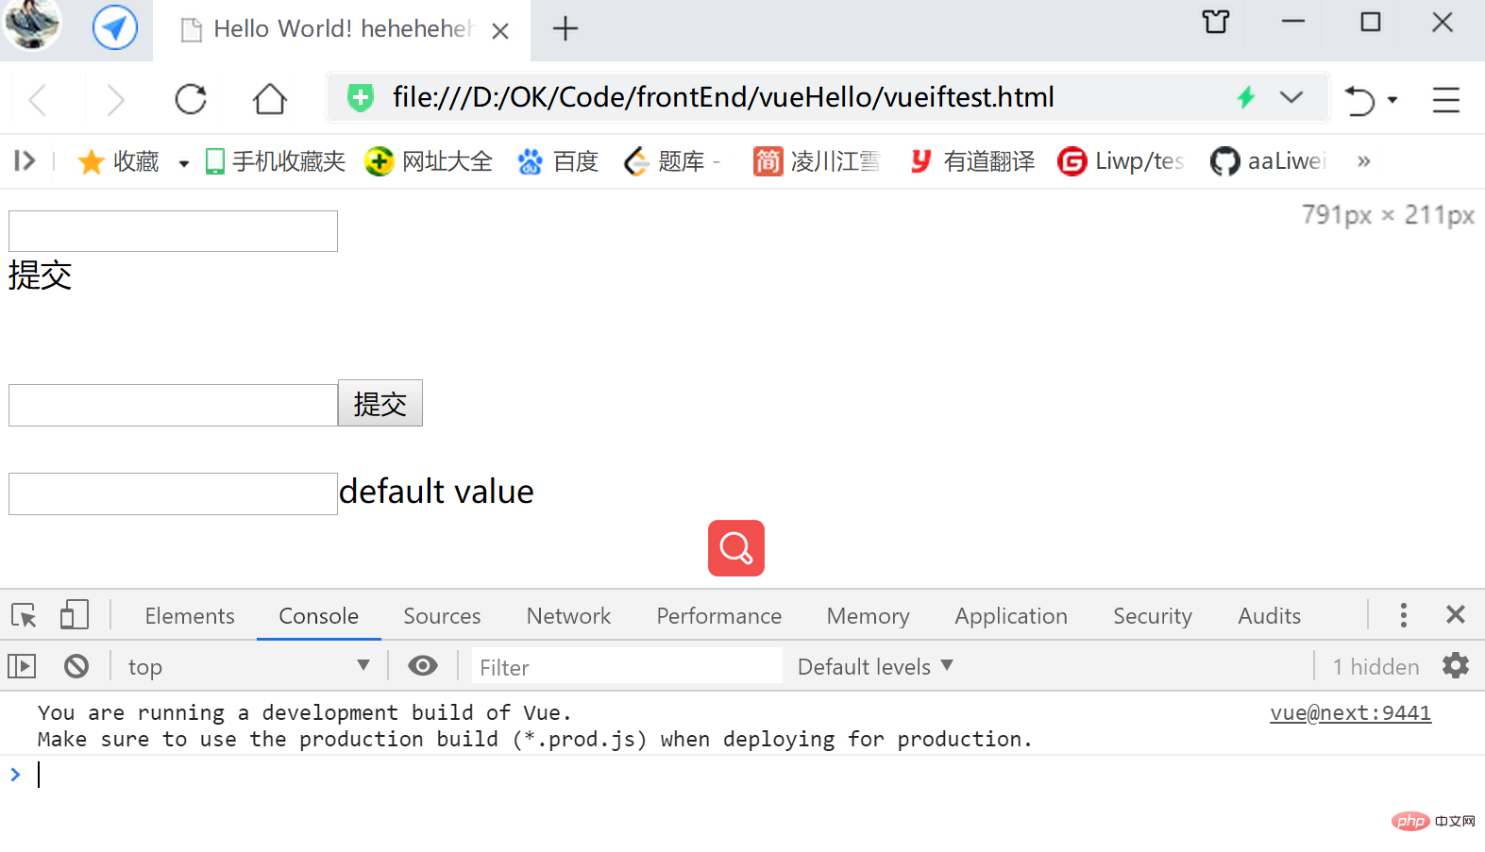Viewport: 1485px width, 852px height.
Task: Expand the 收藏 dropdown arrow
Action: [x=184, y=163]
